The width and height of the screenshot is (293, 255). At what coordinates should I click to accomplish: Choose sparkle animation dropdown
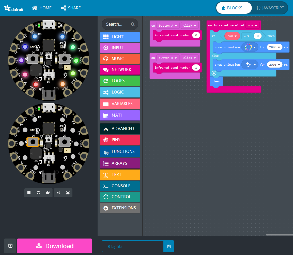point(250,65)
